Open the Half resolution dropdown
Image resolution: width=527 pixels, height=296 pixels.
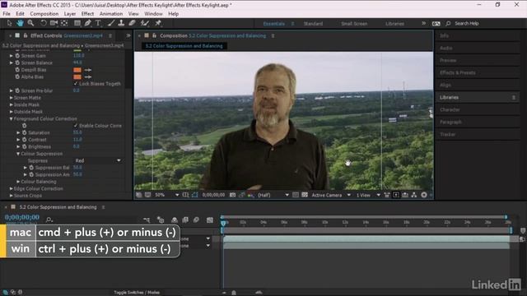(273, 195)
